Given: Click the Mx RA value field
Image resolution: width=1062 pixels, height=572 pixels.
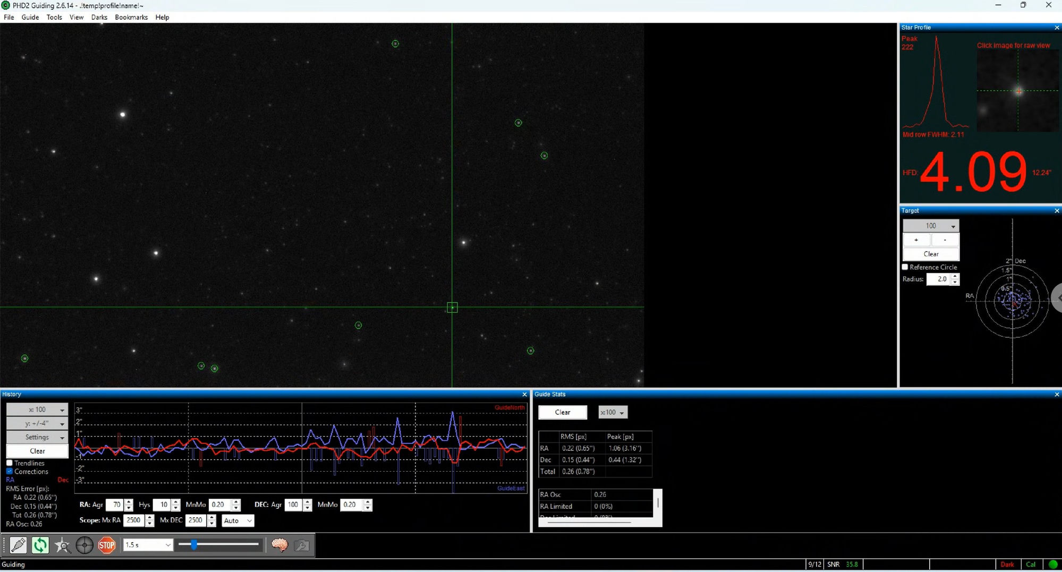Looking at the screenshot, I should click(x=134, y=520).
